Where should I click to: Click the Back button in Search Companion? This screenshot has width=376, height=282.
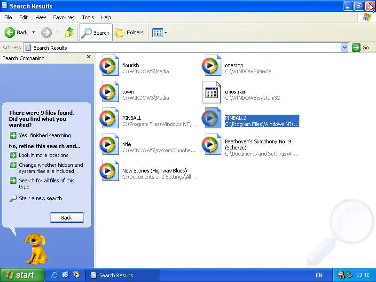point(67,218)
